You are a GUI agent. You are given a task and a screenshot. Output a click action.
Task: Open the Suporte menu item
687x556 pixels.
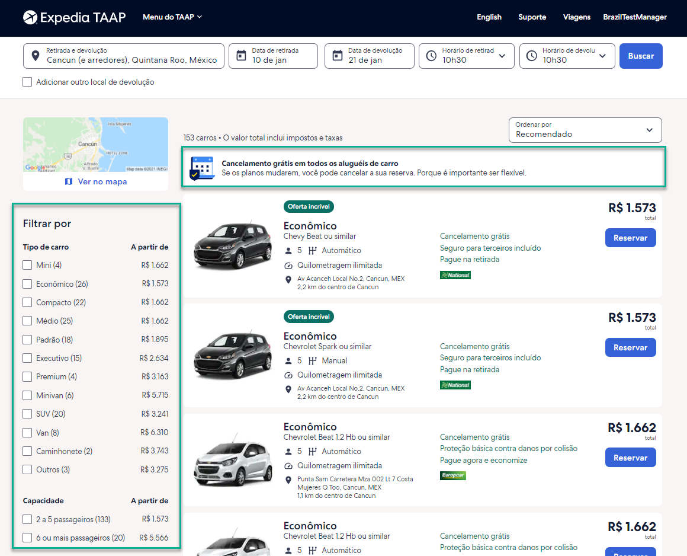tap(532, 17)
